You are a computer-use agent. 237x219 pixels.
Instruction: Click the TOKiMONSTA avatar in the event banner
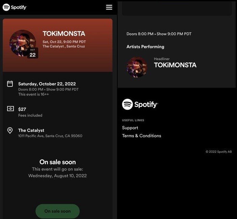tap(23, 43)
